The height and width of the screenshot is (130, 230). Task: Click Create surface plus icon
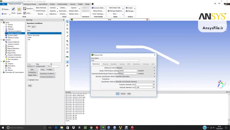coord(127,8)
